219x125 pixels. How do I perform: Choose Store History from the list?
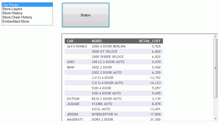(x=27, y=13)
